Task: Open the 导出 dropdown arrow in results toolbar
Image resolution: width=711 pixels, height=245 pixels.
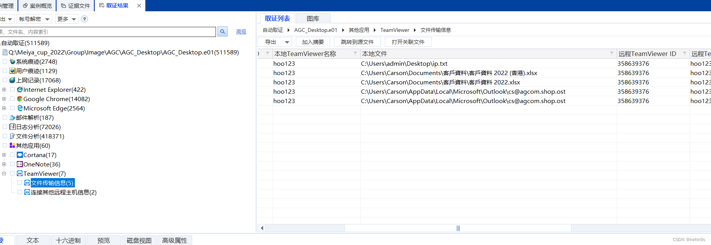Action: point(287,42)
